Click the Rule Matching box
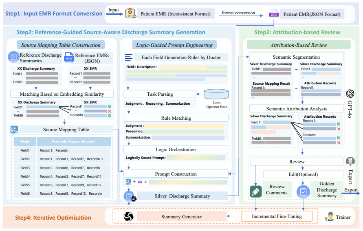The image size is (363, 231). click(176, 118)
